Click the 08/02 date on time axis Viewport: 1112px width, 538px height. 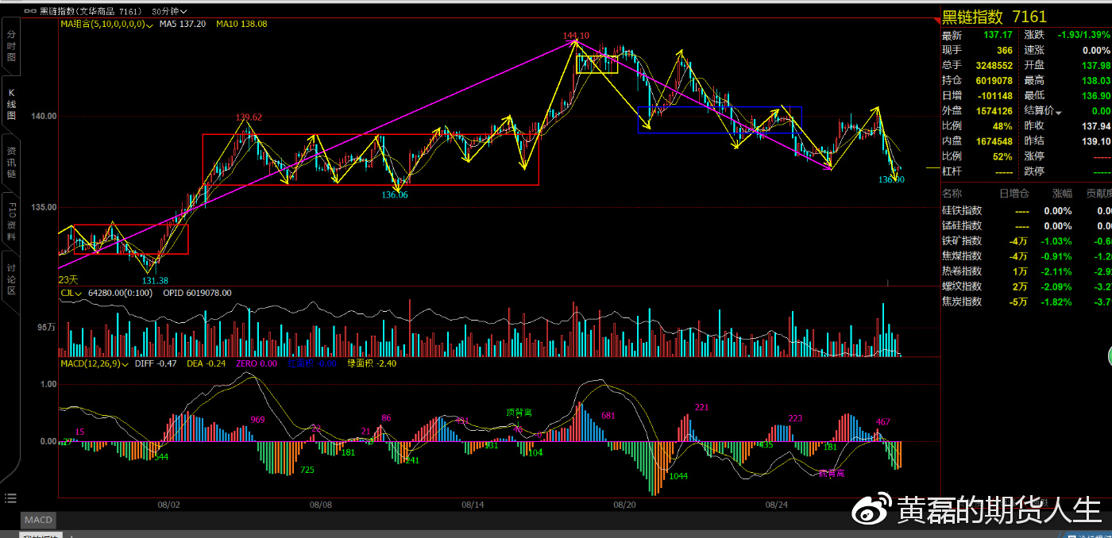pyautogui.click(x=168, y=504)
